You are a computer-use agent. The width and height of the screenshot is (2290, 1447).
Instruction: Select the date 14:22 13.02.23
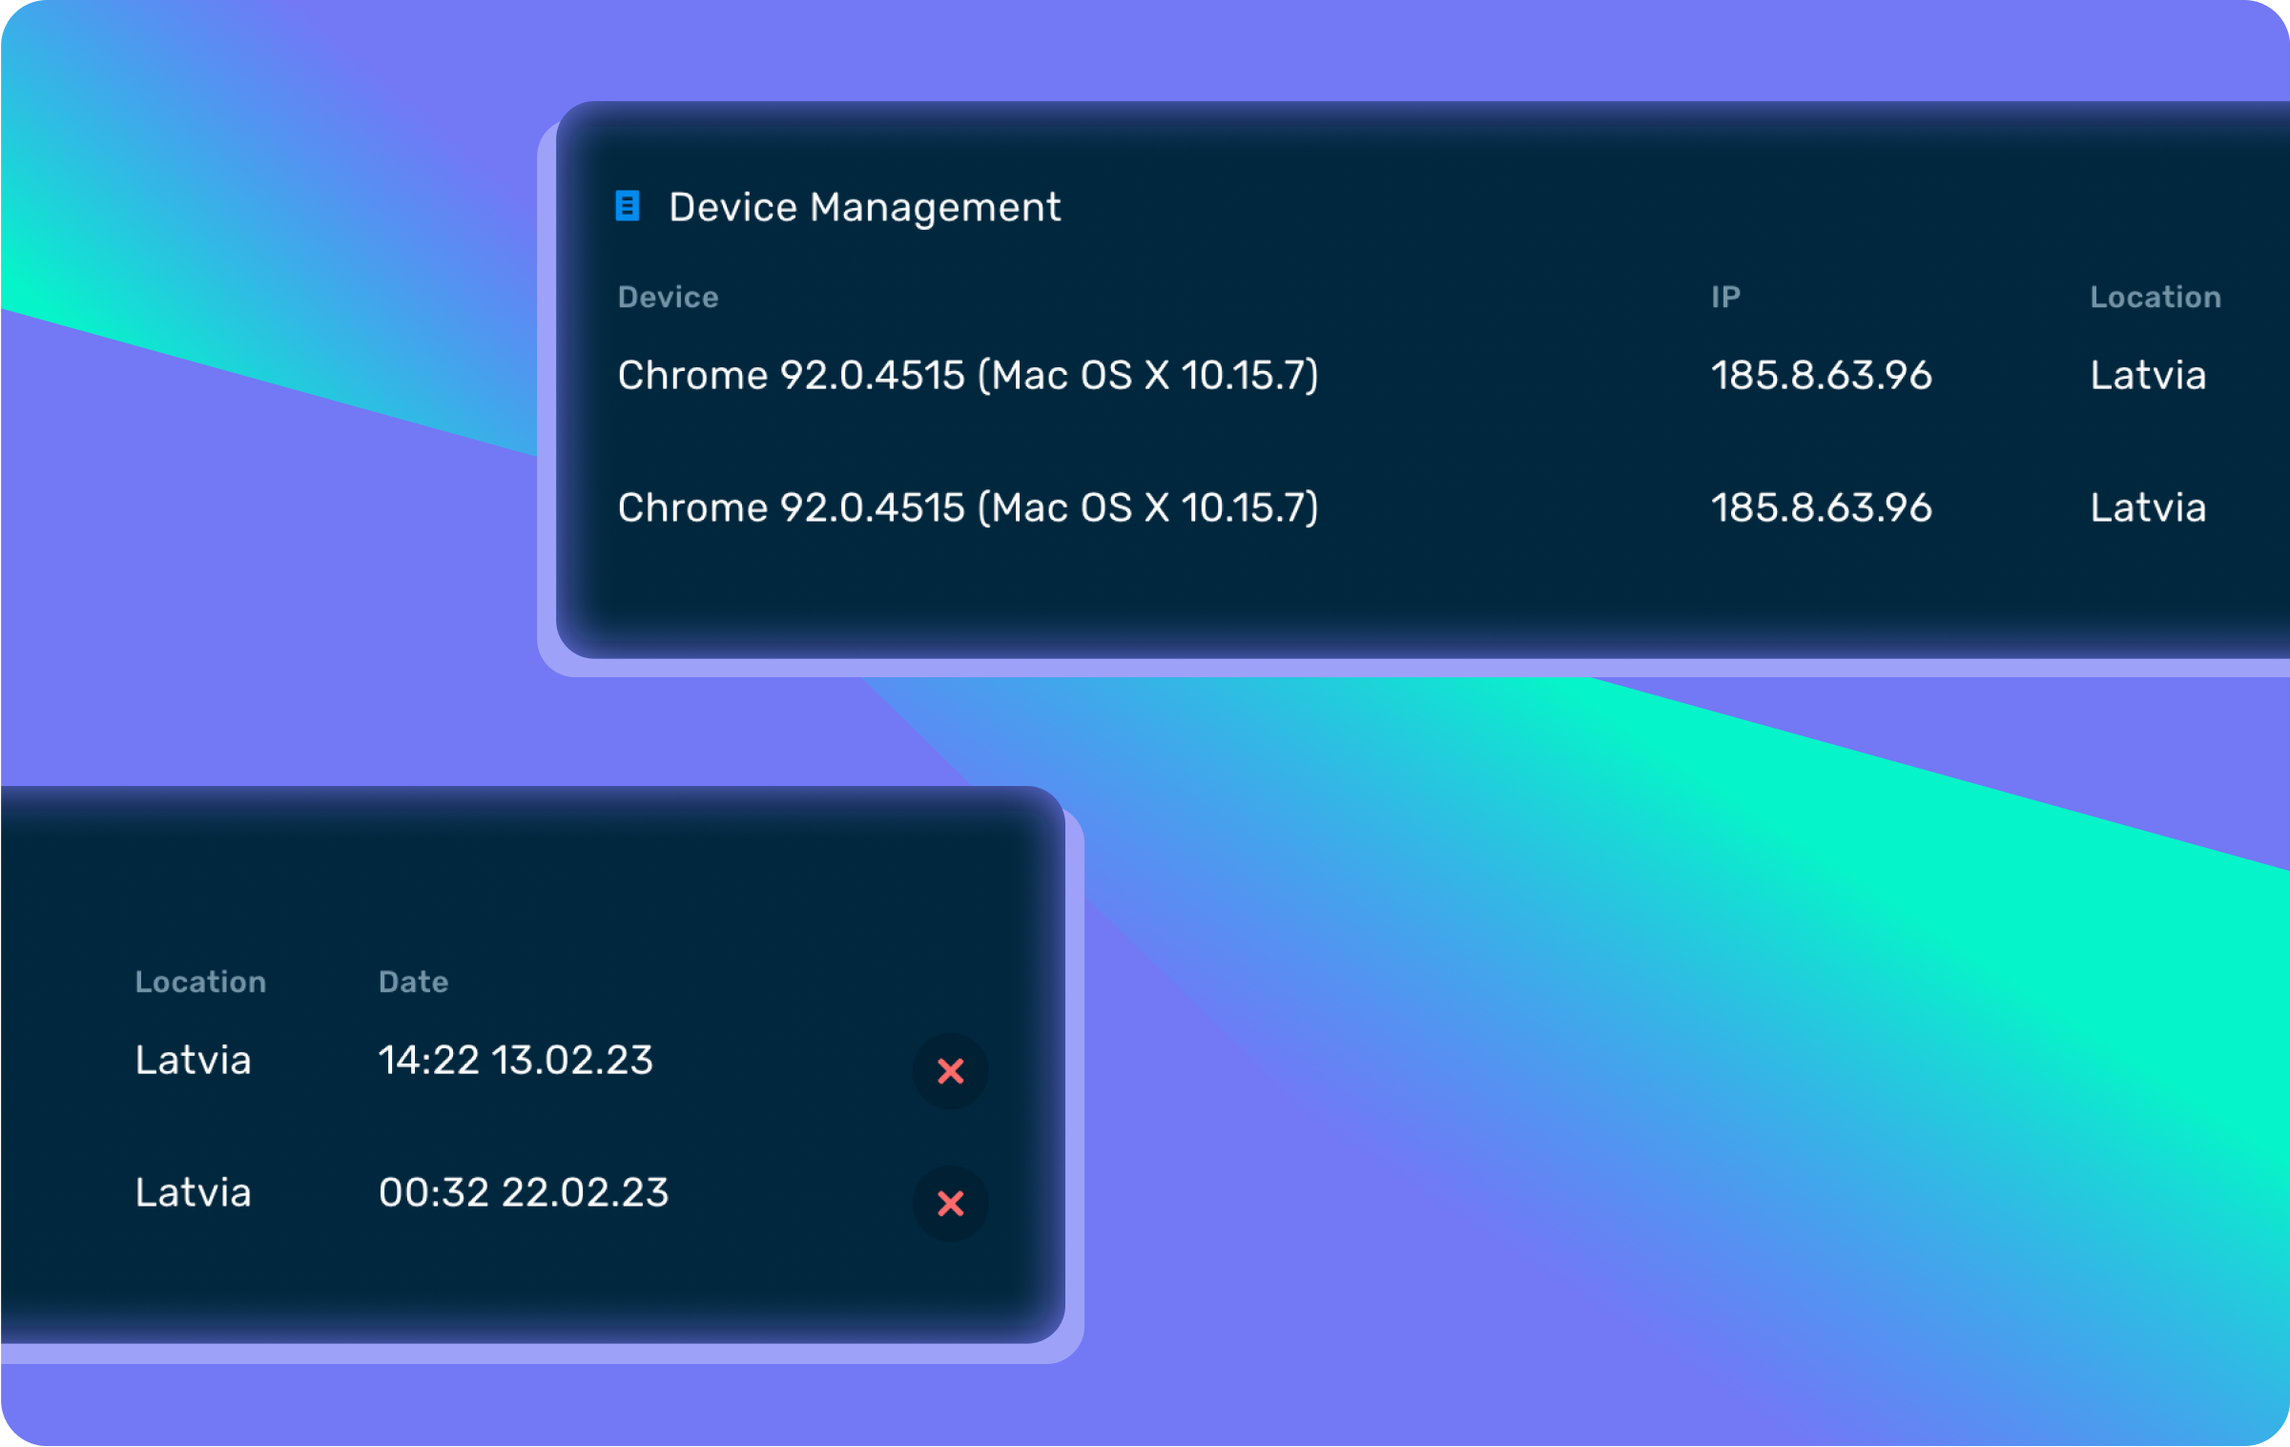[515, 1060]
